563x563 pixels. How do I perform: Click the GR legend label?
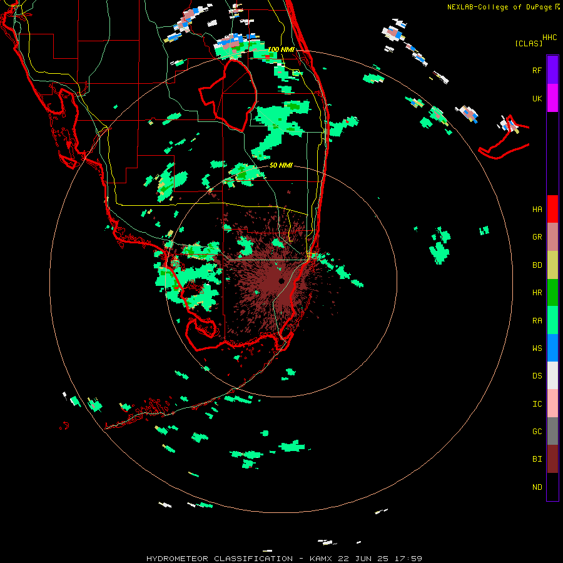pyautogui.click(x=537, y=237)
